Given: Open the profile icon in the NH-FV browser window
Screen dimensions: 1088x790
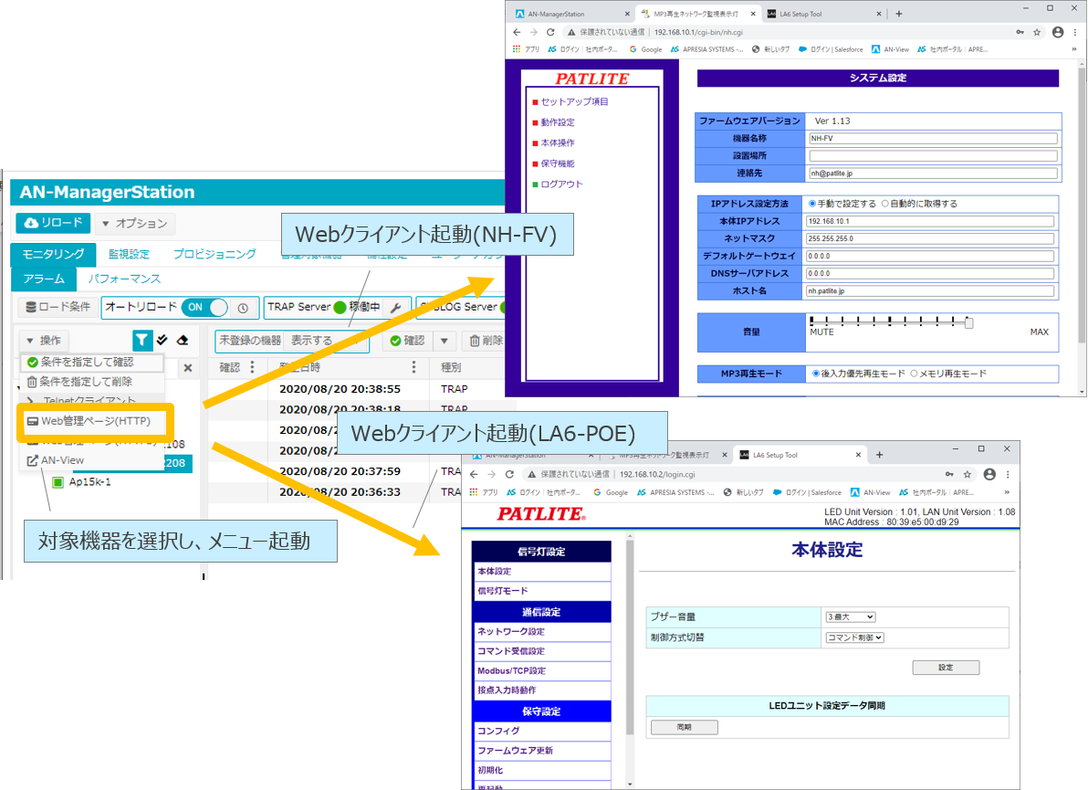Looking at the screenshot, I should pos(1058,32).
